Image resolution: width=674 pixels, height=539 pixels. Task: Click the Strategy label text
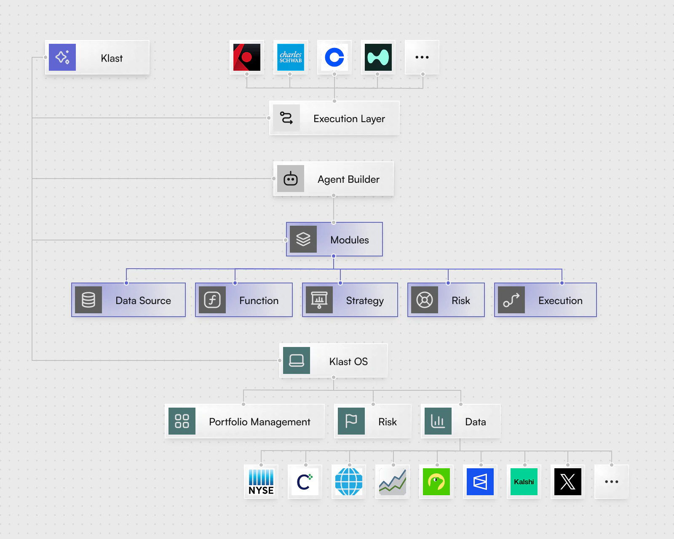click(x=365, y=301)
